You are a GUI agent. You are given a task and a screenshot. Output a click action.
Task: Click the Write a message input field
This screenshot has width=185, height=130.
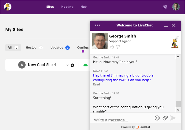coord(122,120)
